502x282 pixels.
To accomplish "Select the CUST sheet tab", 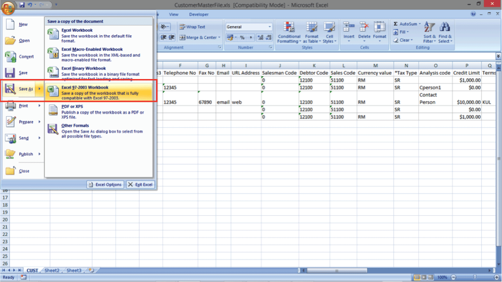I will 32,271.
